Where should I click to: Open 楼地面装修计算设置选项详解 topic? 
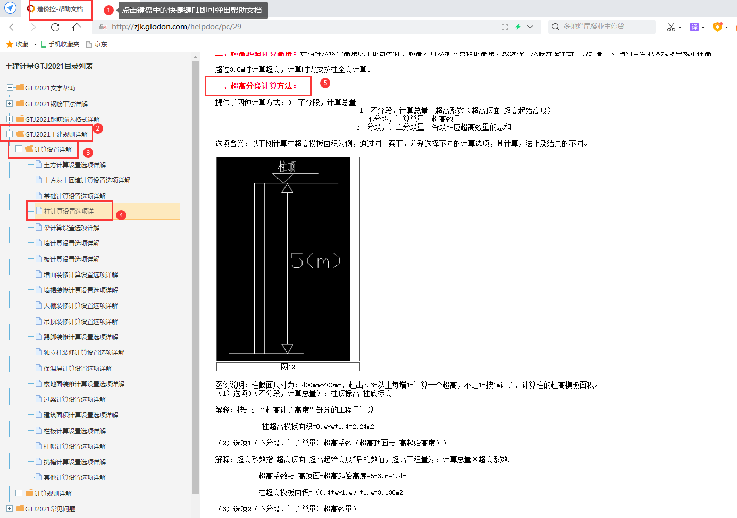click(x=84, y=384)
